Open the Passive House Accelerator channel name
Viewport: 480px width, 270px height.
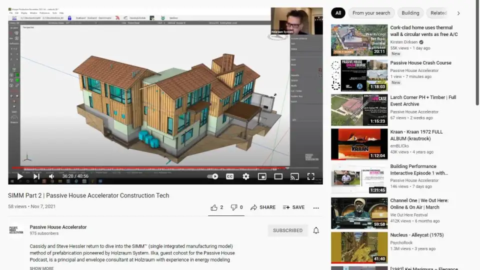58,227
